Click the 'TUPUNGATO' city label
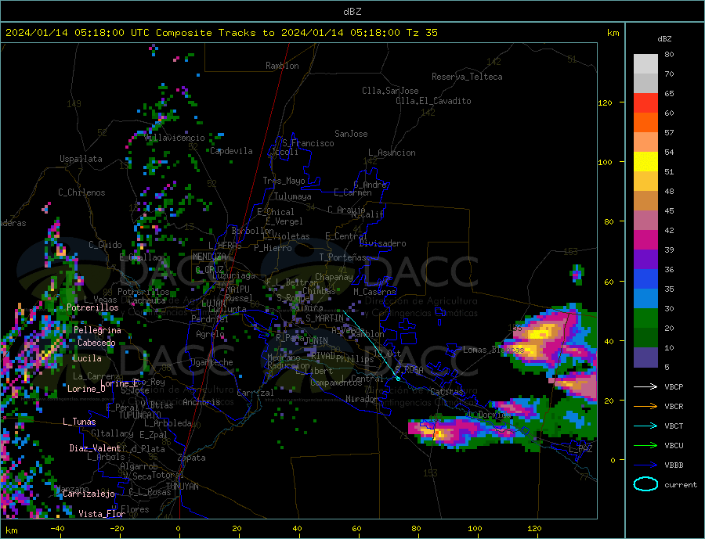The height and width of the screenshot is (539, 705). click(x=140, y=415)
